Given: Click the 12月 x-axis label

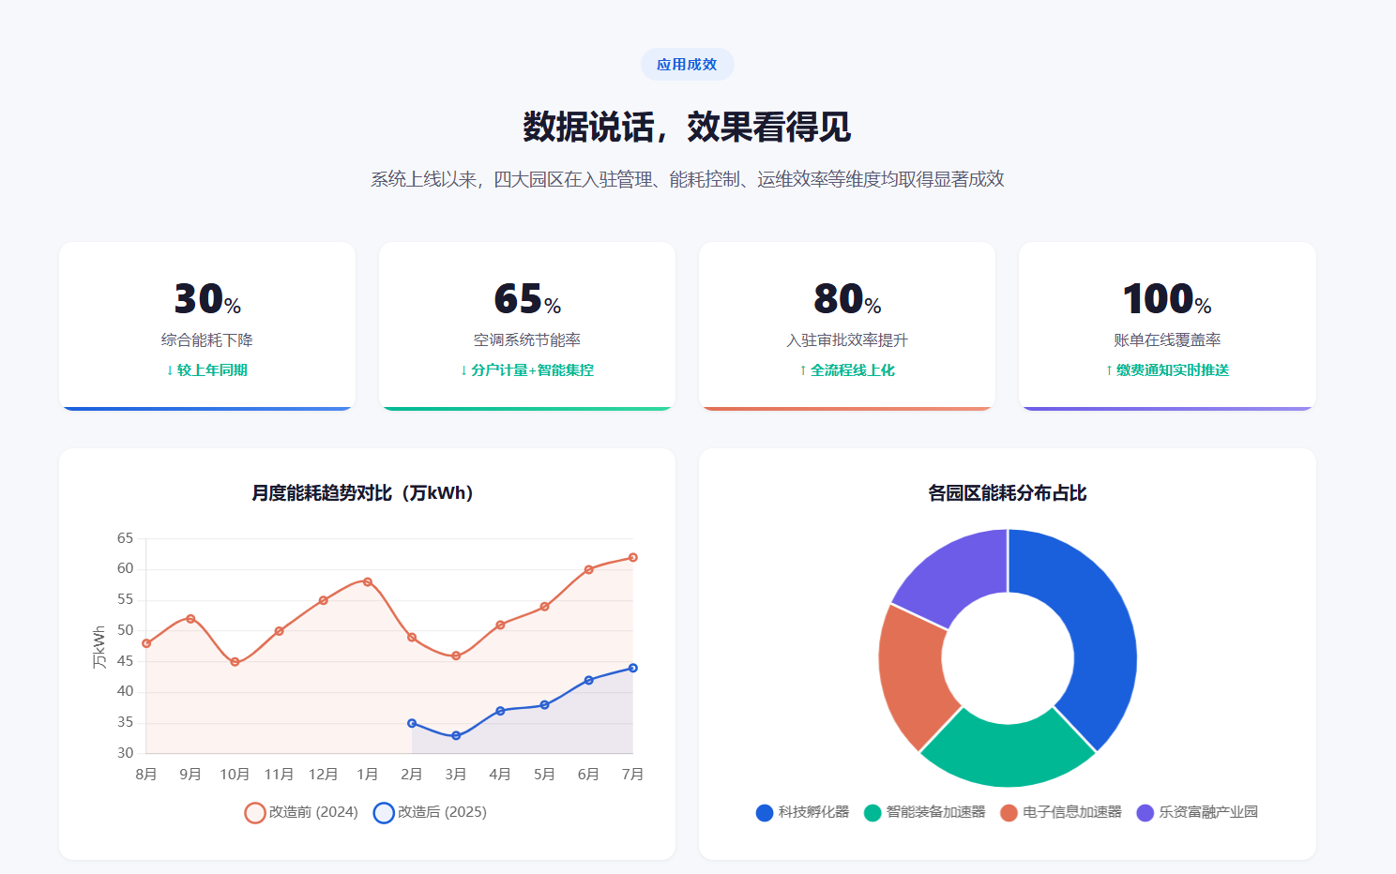Looking at the screenshot, I should pos(323,775).
